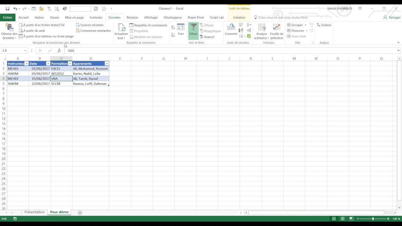Expand the Grouper dropdown arrow
The image size is (402, 226).
tap(305, 25)
